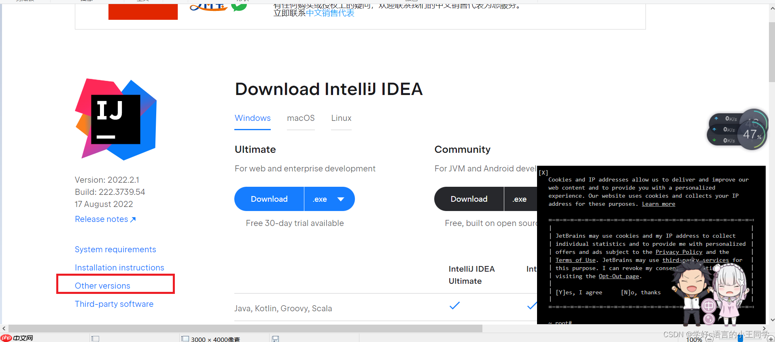
Task: Click the Build: 222.3739.54 text
Action: 110,192
